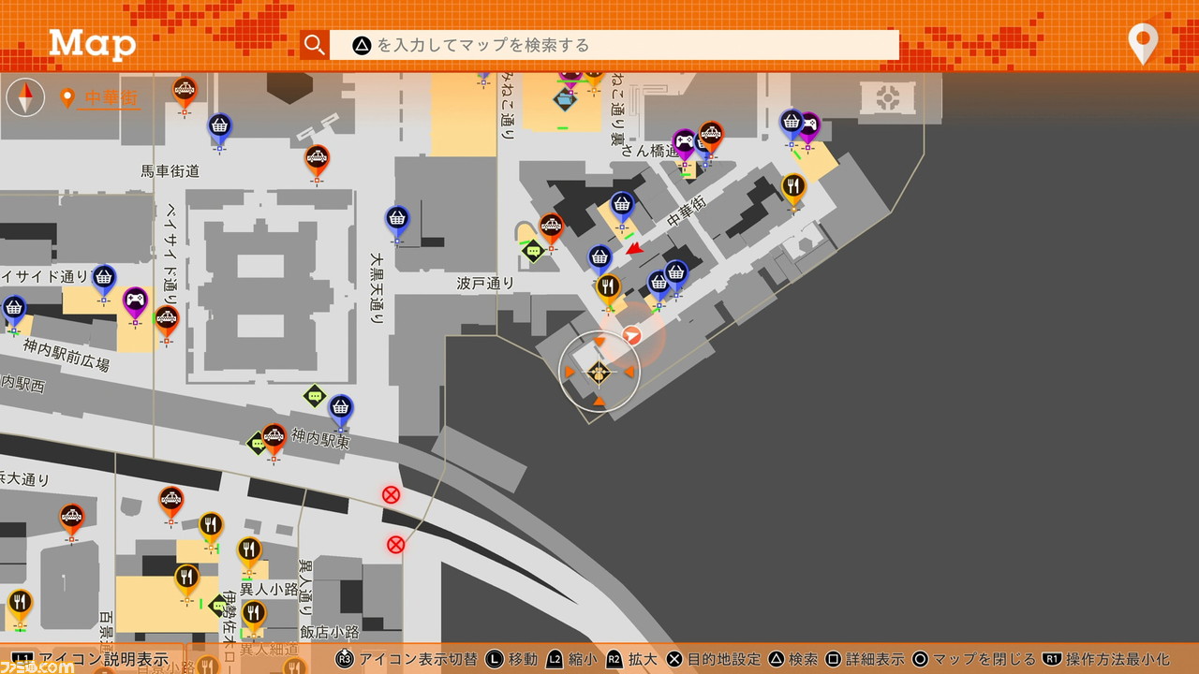Zoom in with 拡大
Image resolution: width=1199 pixels, height=674 pixels.
pos(632,659)
